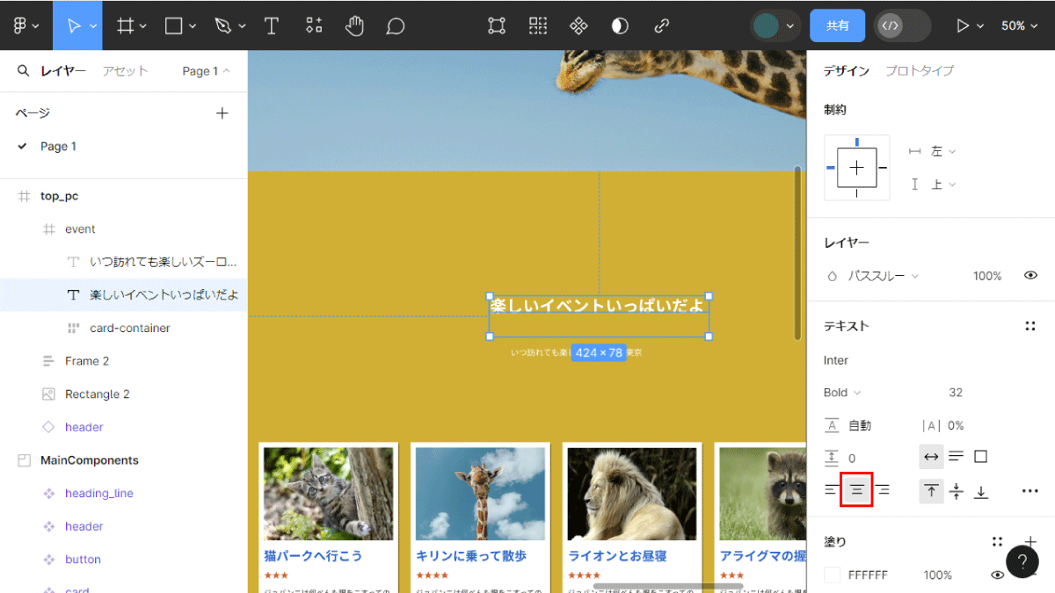Click the constraints box widget
Image resolution: width=1055 pixels, height=593 pixels.
click(857, 167)
